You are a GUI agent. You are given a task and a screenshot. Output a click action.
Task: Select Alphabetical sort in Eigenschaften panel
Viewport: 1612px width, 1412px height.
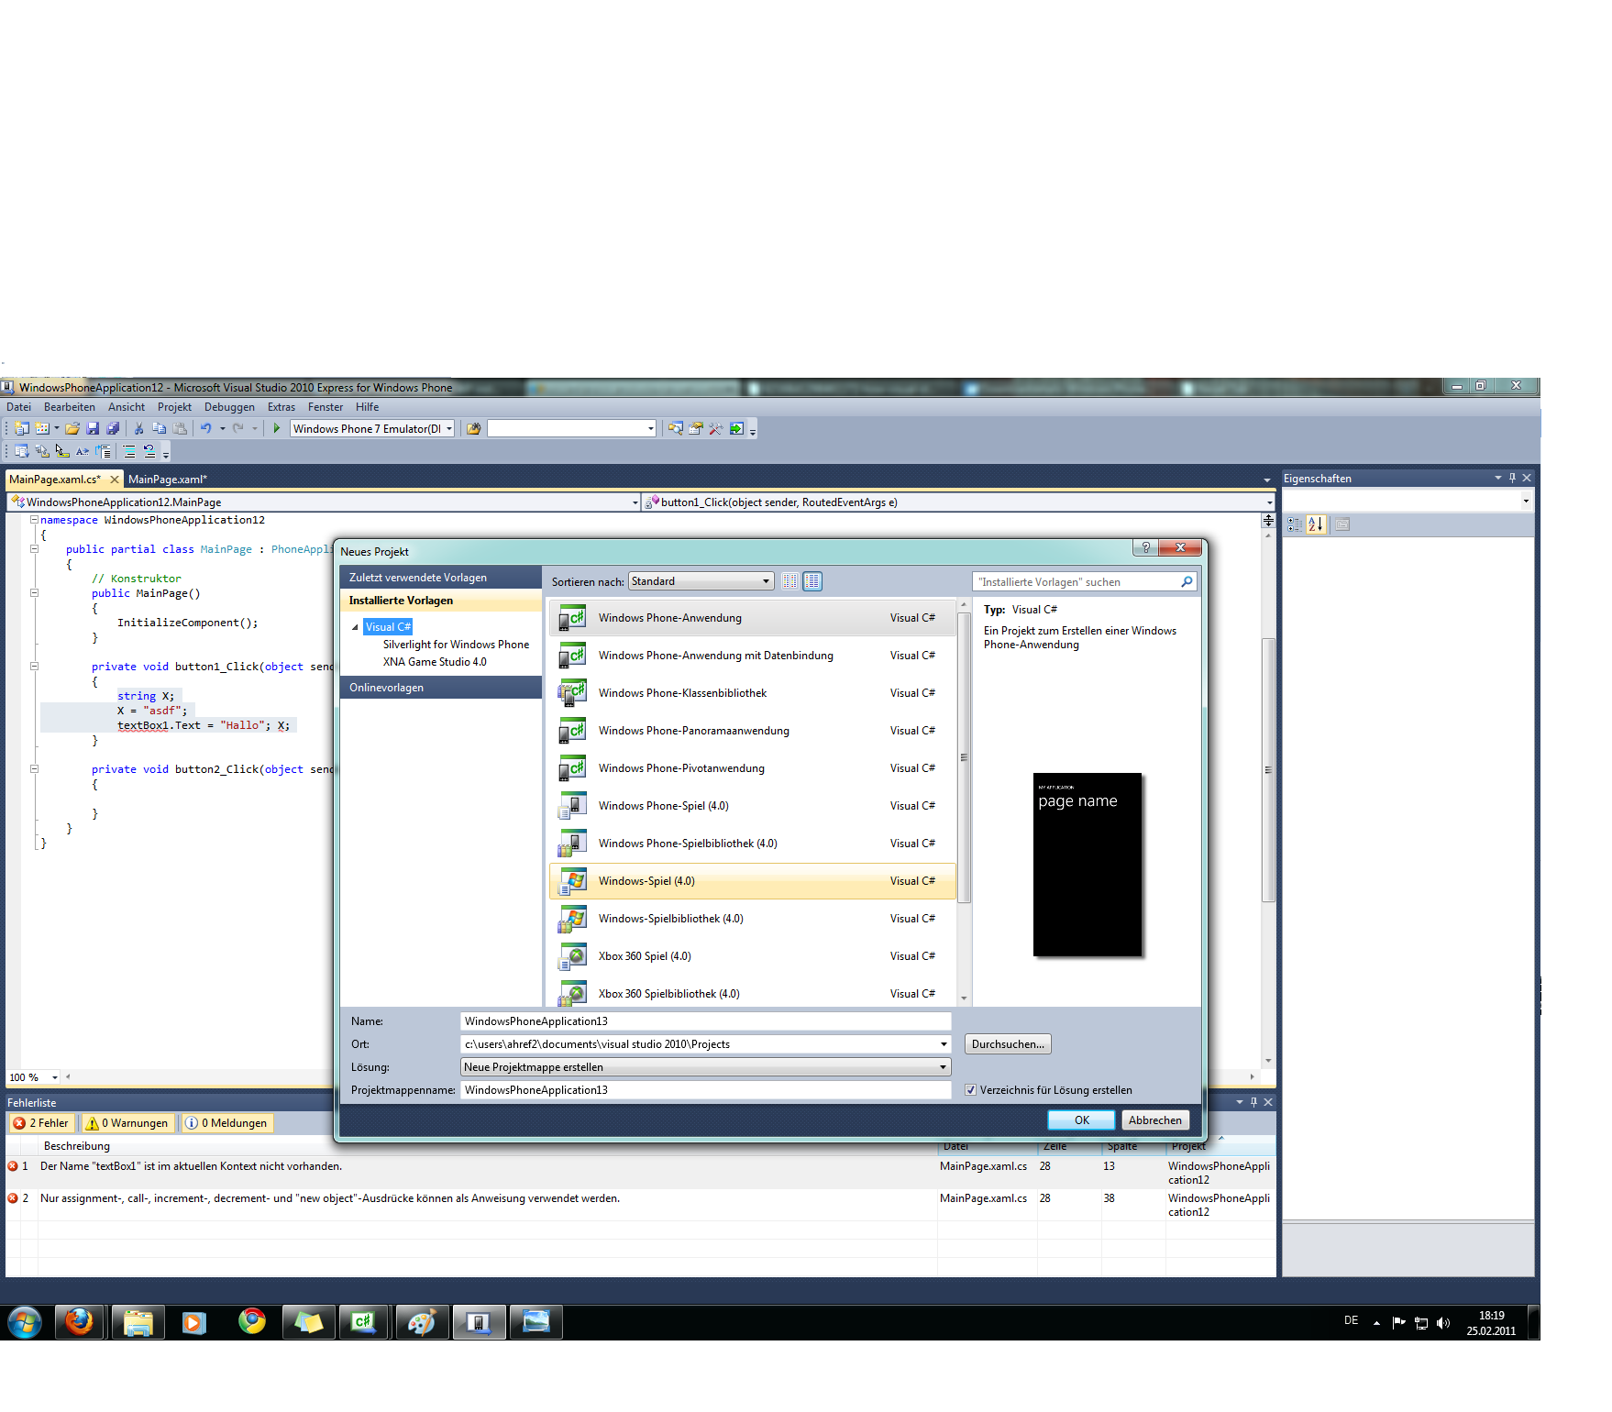click(1316, 524)
